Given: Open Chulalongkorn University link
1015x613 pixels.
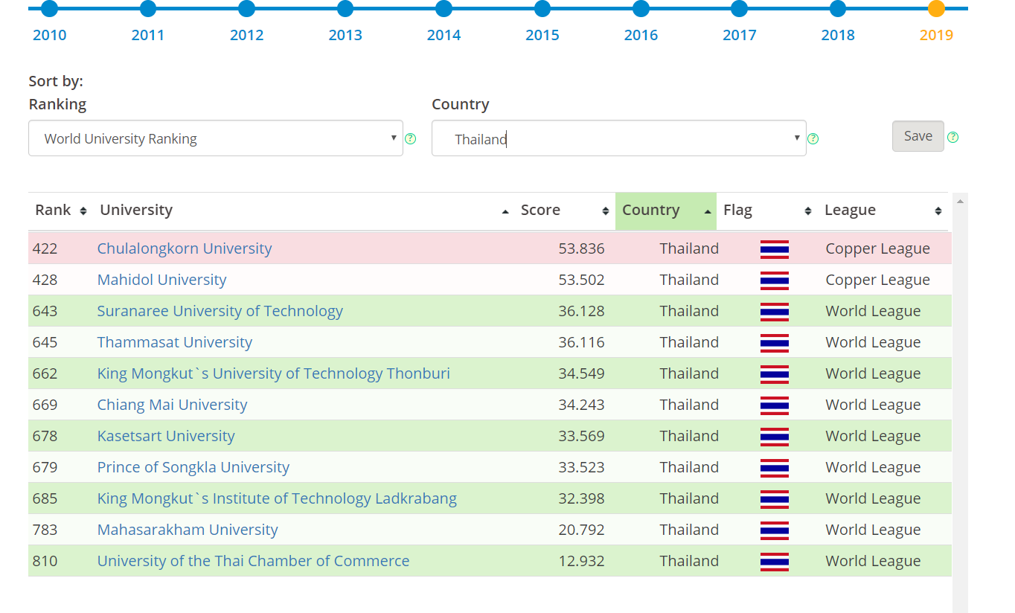Looking at the screenshot, I should pos(185,248).
